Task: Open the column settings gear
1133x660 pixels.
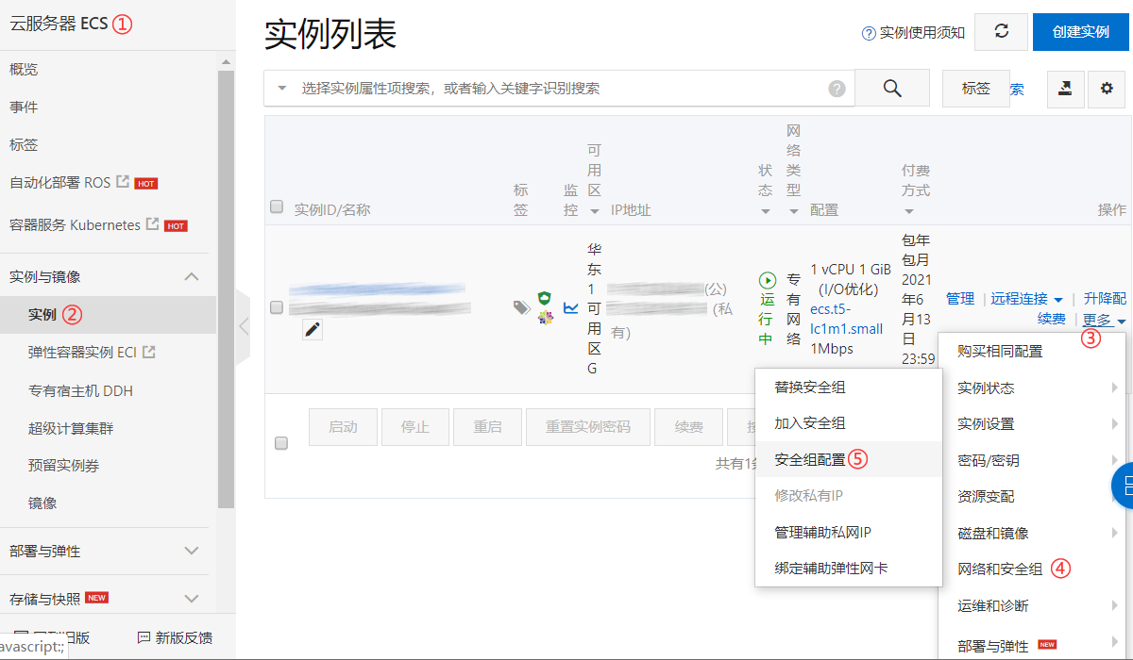Action: (1107, 88)
